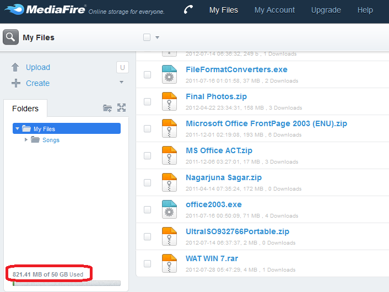
Task: Select My Files label in folder tree
Action: 44,129
